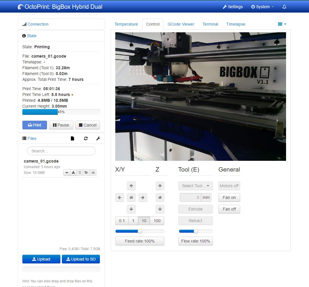Open OctoPrint Settings
Viewport: 309px width, 287px height.
(233, 6)
